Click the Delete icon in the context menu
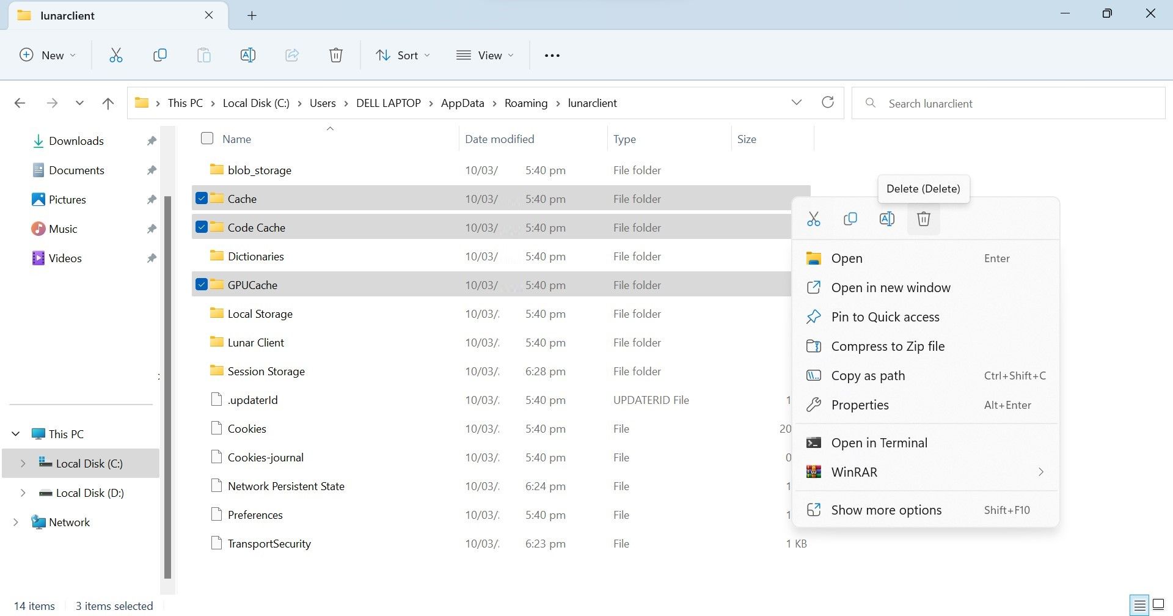1173x616 pixels. point(923,218)
